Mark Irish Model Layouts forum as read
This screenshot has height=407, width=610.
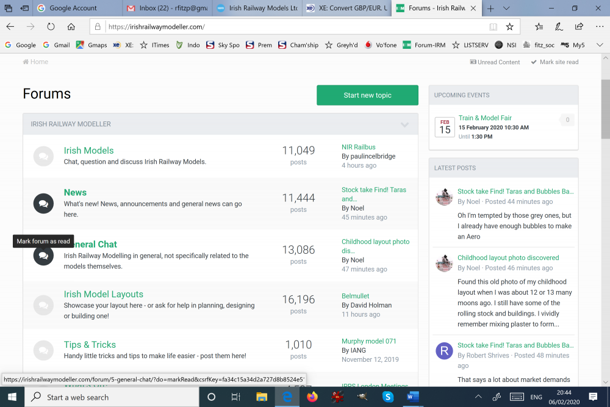(x=43, y=304)
